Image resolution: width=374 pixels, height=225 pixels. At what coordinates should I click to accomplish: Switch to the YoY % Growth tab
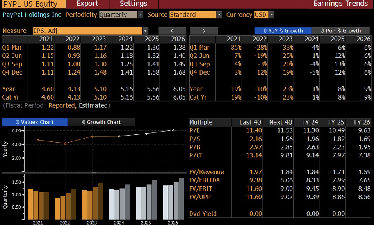pyautogui.click(x=283, y=31)
